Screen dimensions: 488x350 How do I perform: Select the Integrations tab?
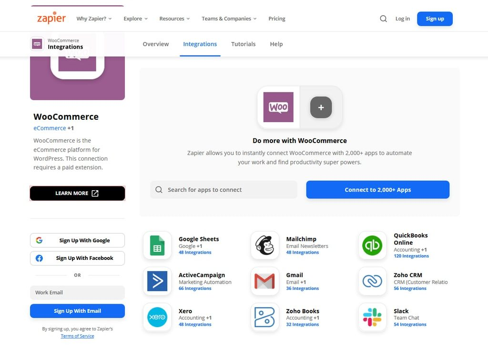pyautogui.click(x=200, y=44)
